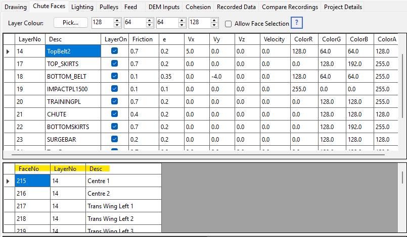Open the Compare Recordings tab
Viewport: 407px width, 237px height.
[x=290, y=7]
